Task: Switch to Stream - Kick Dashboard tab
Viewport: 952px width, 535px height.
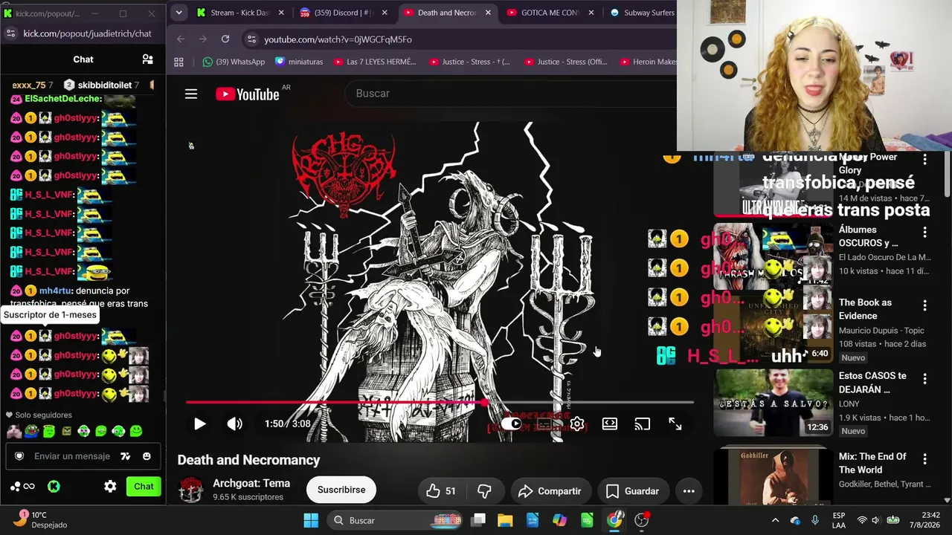Action: point(241,13)
